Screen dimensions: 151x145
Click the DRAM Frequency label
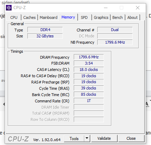point(55,57)
